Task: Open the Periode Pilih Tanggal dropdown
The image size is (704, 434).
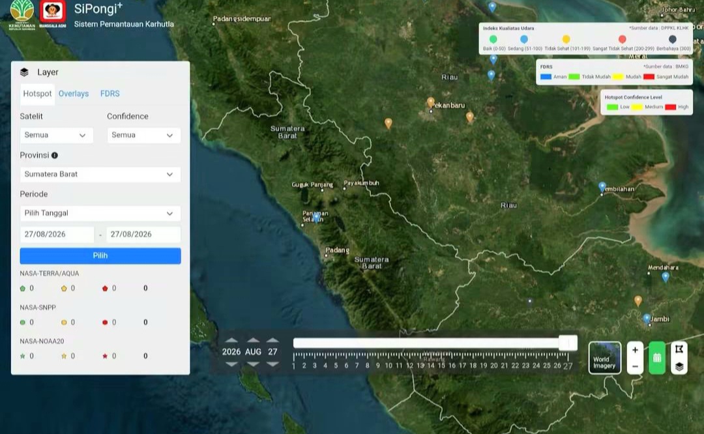Action: point(100,213)
